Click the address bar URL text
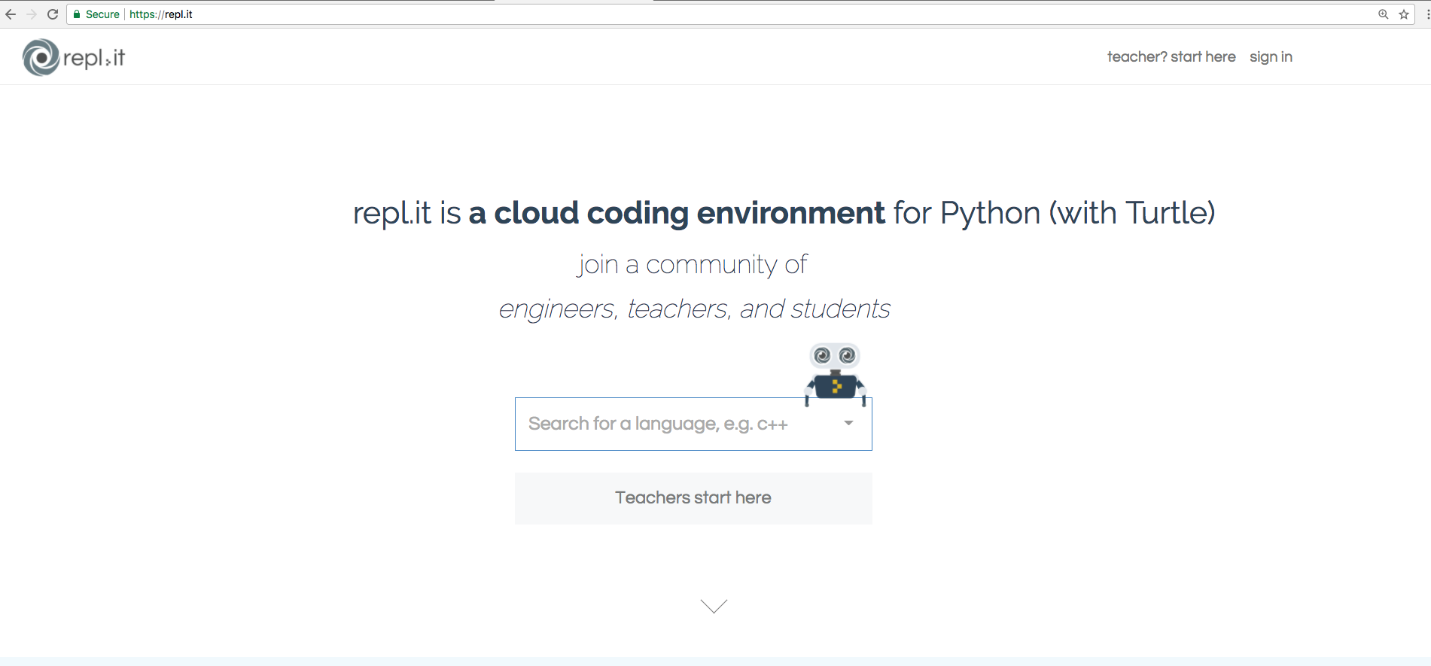Screen dimensions: 1431x666 click(161, 14)
